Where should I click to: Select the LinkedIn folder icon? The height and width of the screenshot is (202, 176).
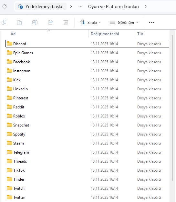(x=9, y=89)
